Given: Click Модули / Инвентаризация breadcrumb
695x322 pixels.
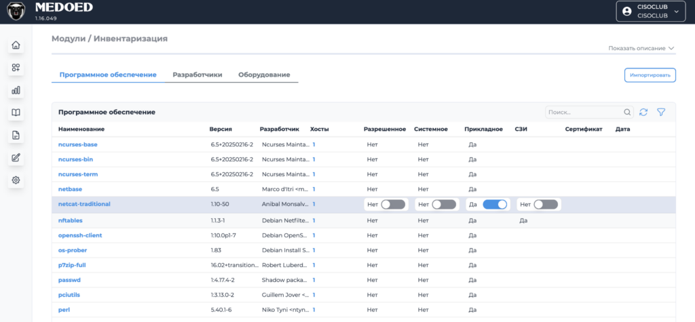Looking at the screenshot, I should [109, 39].
